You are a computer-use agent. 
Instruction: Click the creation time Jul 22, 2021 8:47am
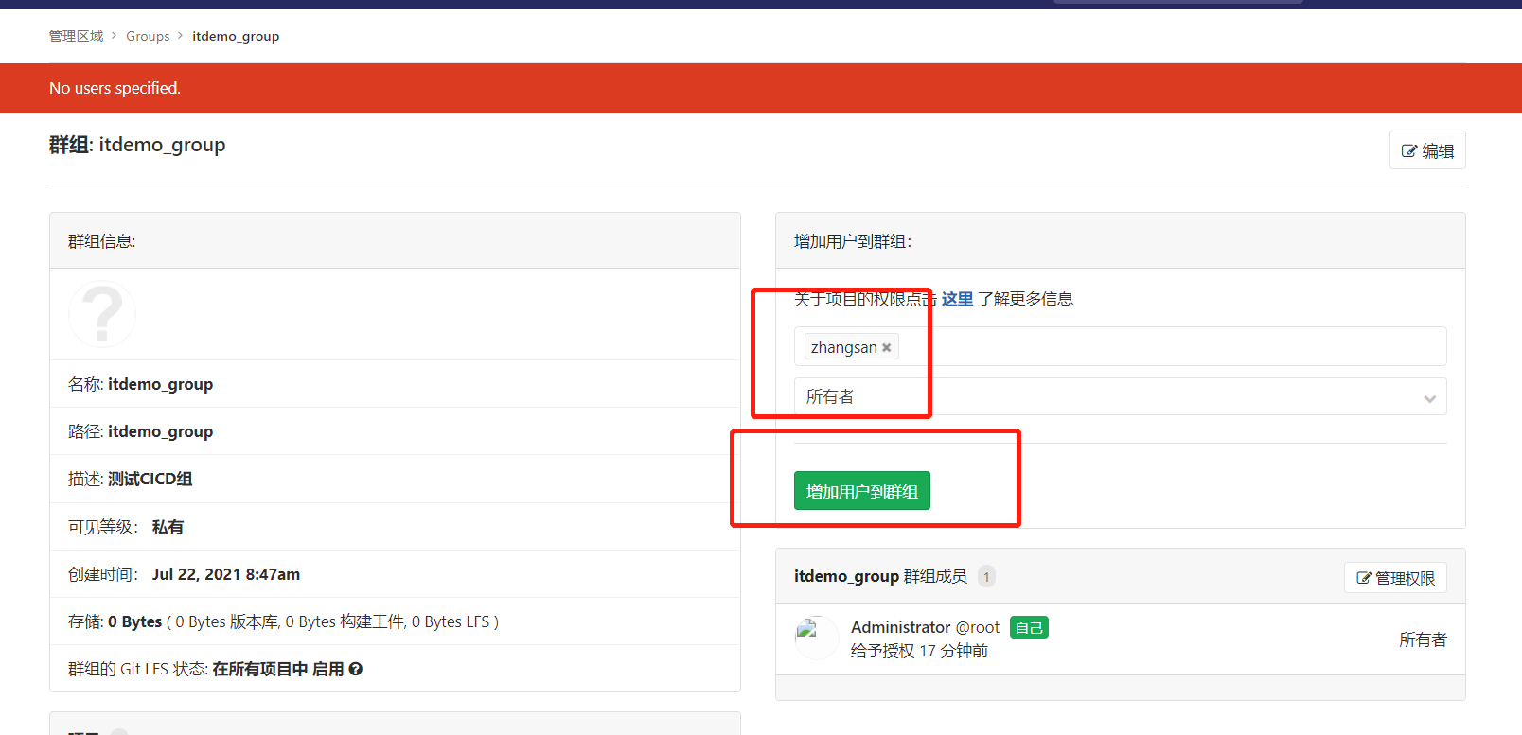point(226,574)
